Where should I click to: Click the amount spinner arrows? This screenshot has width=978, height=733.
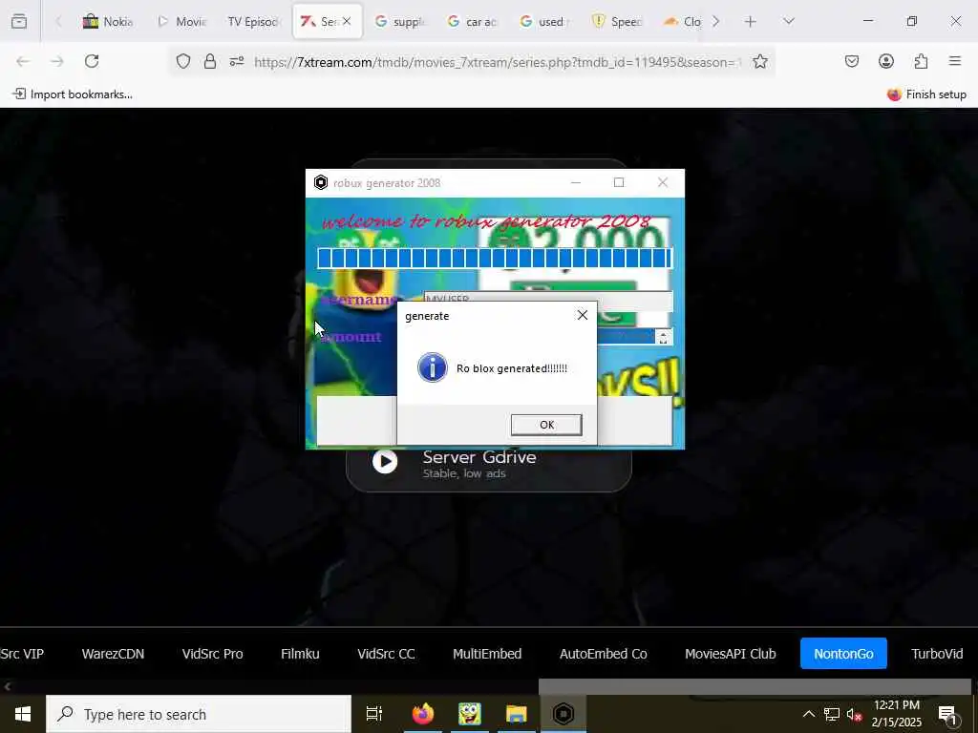(x=663, y=337)
